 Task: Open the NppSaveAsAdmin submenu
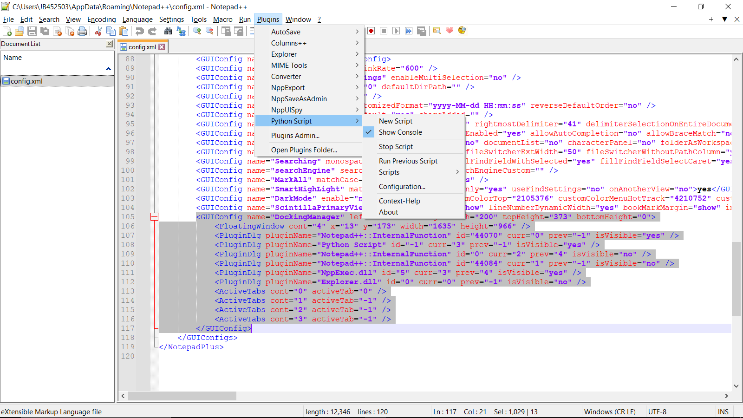point(309,99)
